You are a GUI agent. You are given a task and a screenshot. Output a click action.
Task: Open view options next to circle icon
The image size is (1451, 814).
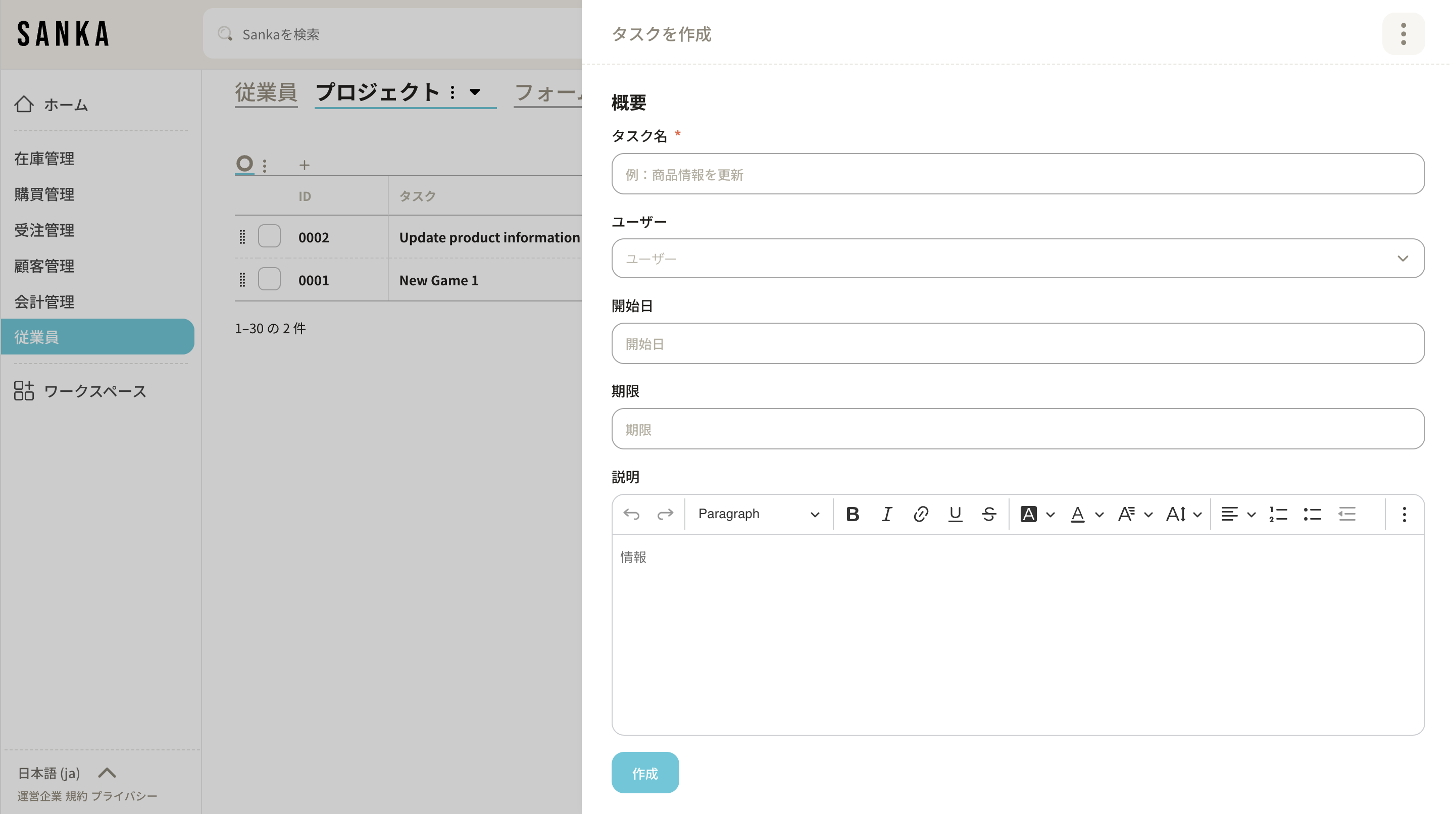[x=265, y=165]
